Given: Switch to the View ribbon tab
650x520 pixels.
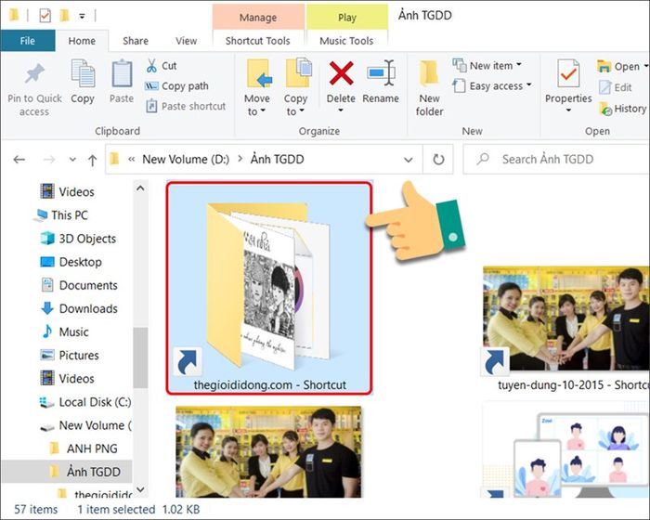Looking at the screenshot, I should [x=186, y=41].
